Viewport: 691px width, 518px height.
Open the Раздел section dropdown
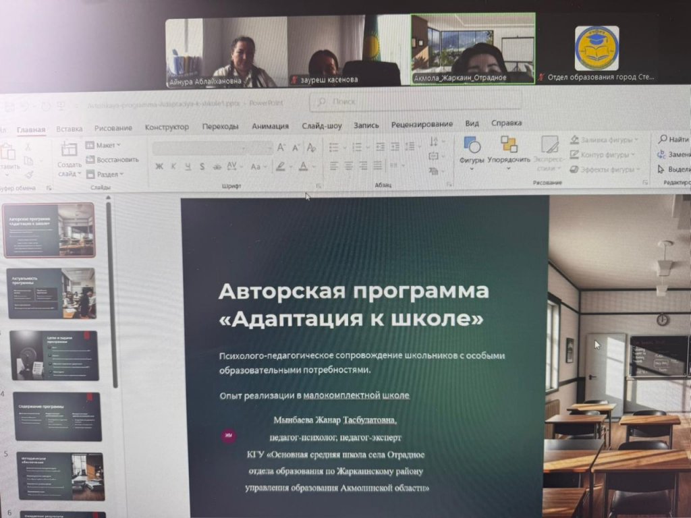105,175
